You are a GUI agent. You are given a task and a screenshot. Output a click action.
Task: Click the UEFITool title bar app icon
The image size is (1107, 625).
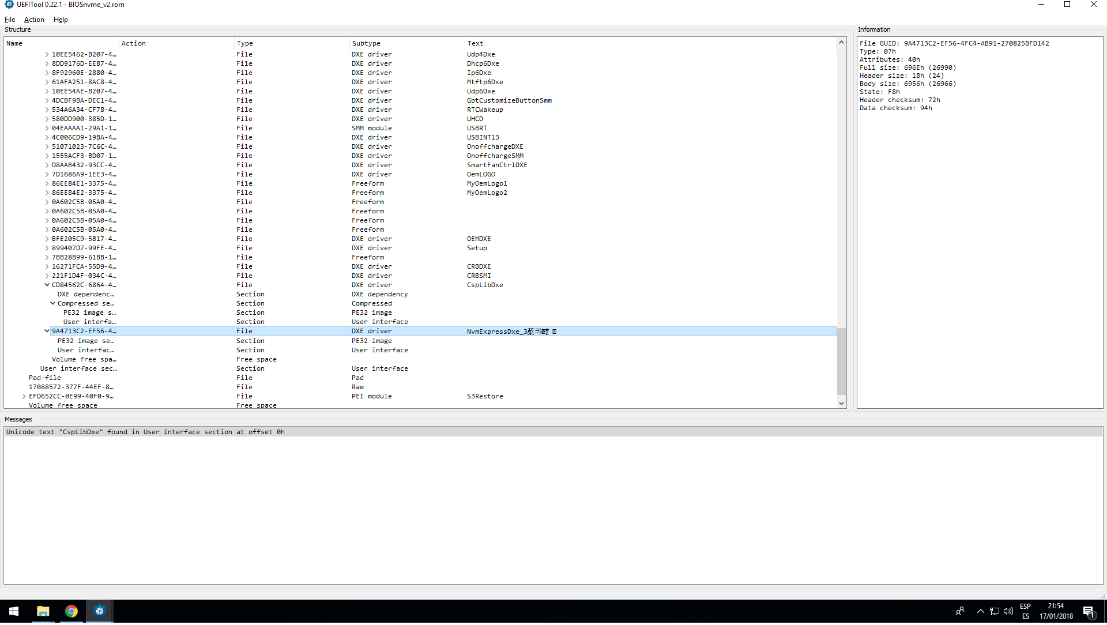[x=9, y=5]
